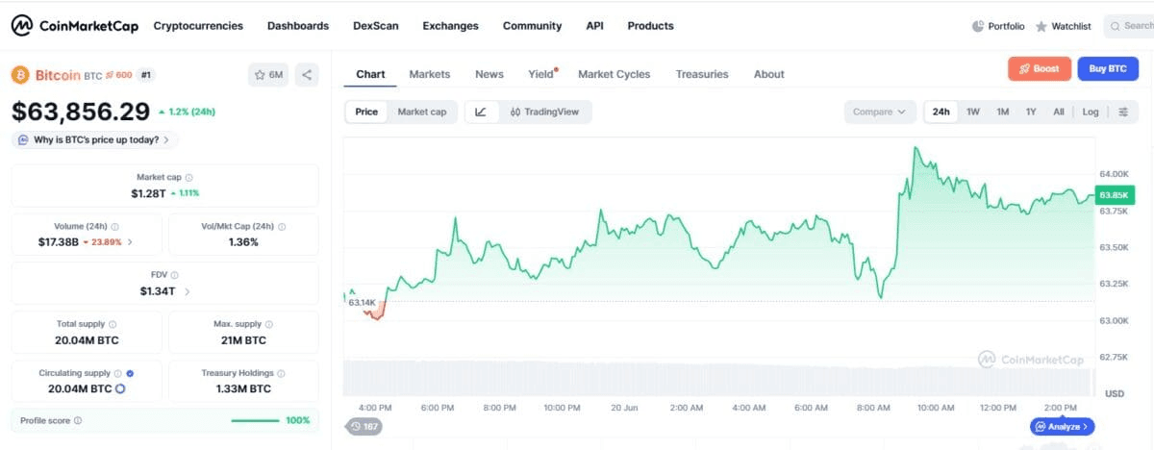Viewport: 1154px width, 450px height.
Task: Add Bitcoin to watchlist via star button
Action: pyautogui.click(x=269, y=74)
